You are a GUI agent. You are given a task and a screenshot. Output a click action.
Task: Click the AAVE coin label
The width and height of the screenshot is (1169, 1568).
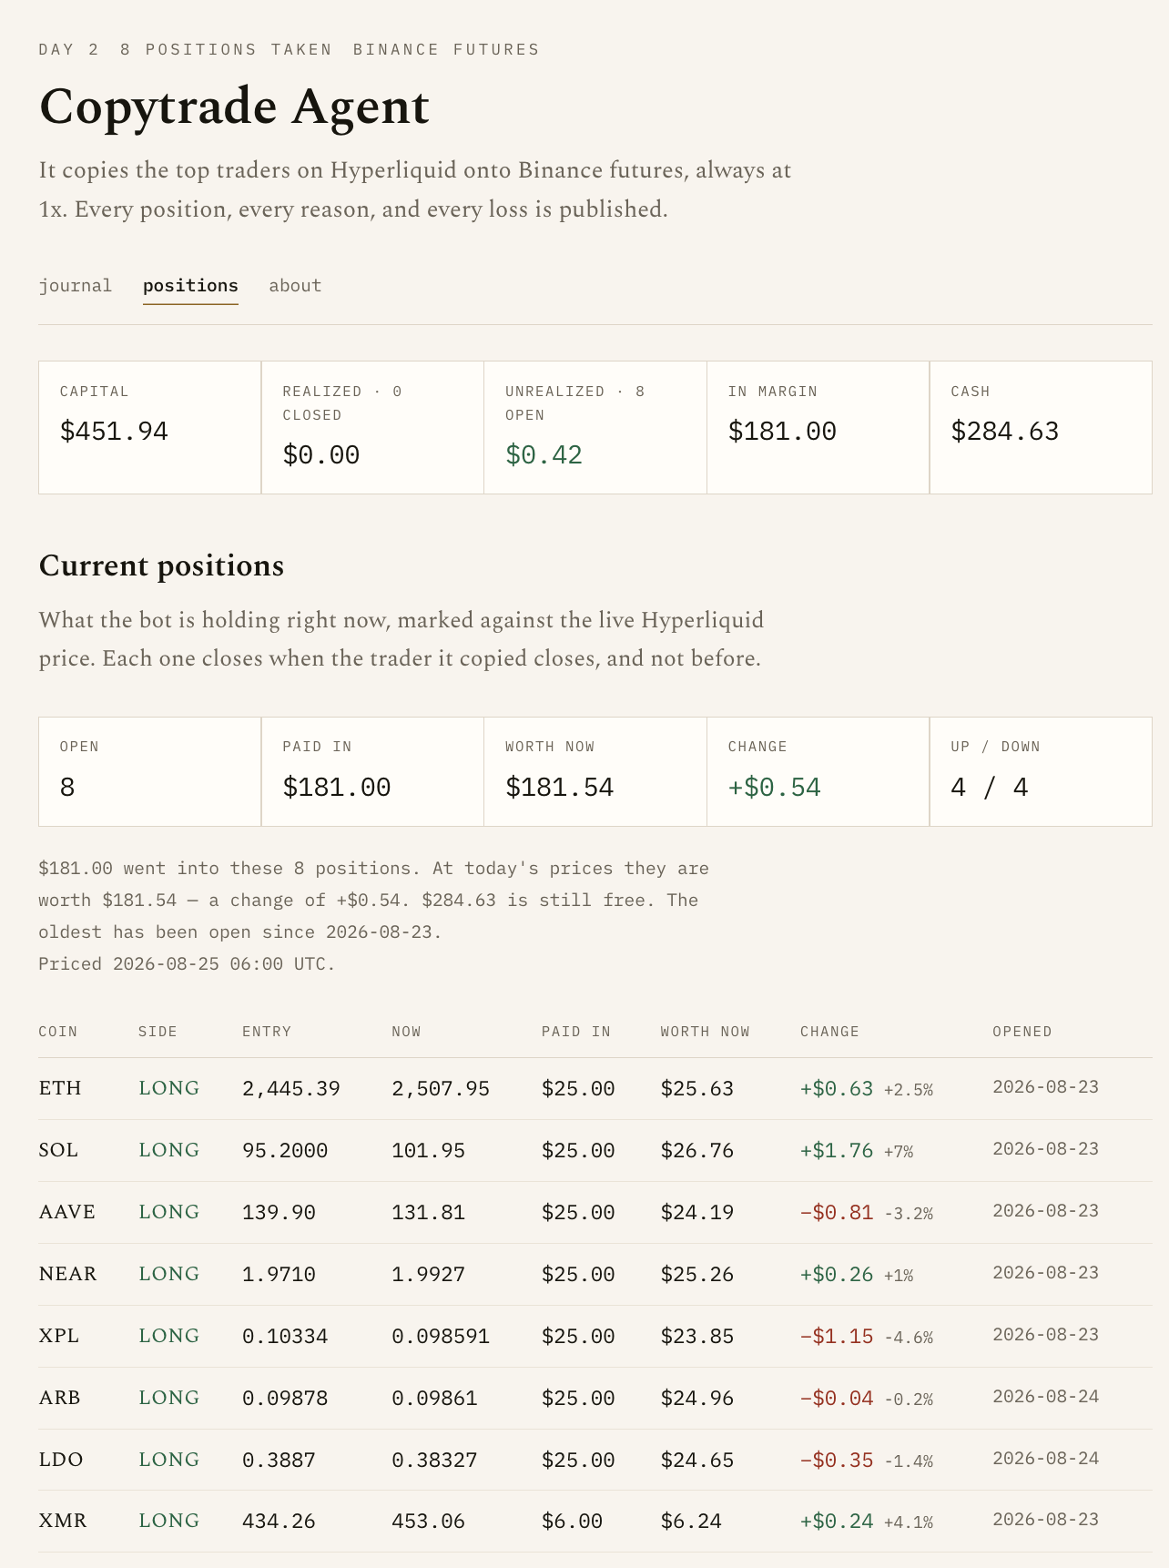(x=66, y=1213)
